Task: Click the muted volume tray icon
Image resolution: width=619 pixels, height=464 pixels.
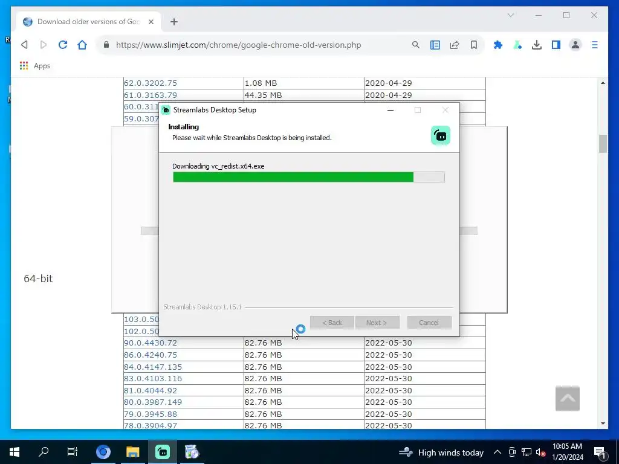Action: point(540,452)
